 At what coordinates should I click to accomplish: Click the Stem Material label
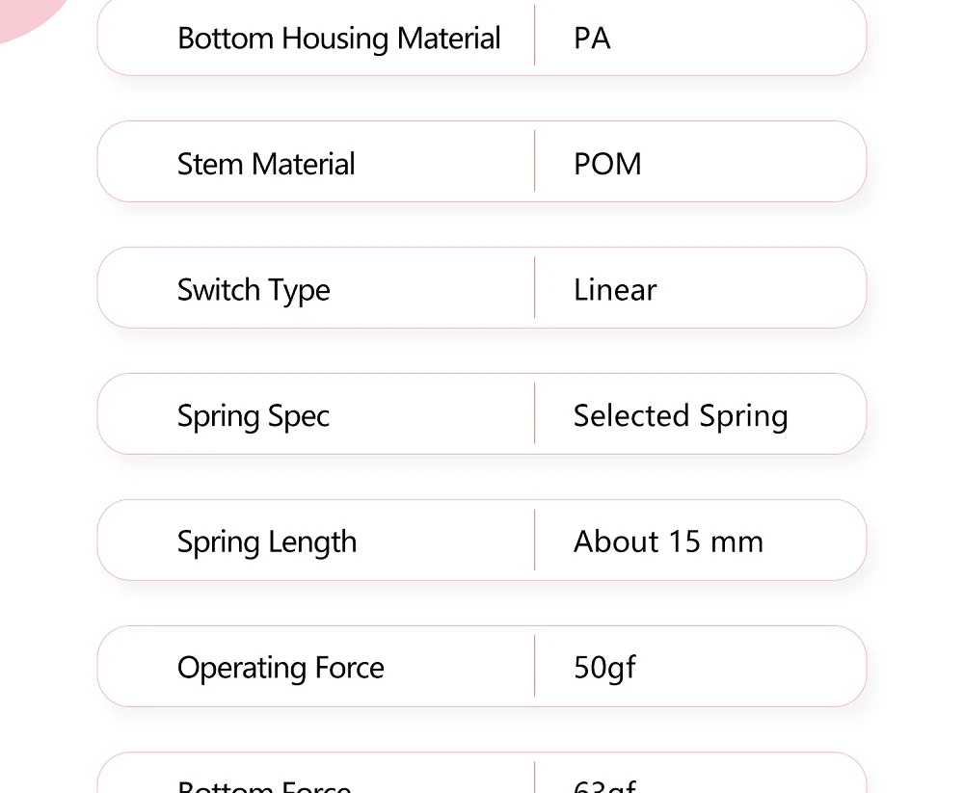tap(266, 164)
